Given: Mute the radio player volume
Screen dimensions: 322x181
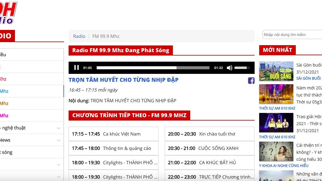Looking at the screenshot, I should (230, 68).
